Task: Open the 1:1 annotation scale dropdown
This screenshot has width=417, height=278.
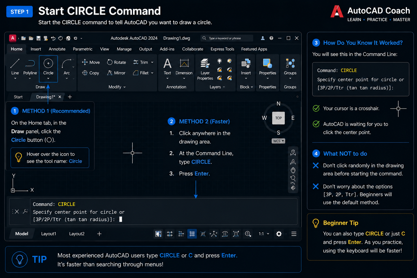Action: [264, 234]
